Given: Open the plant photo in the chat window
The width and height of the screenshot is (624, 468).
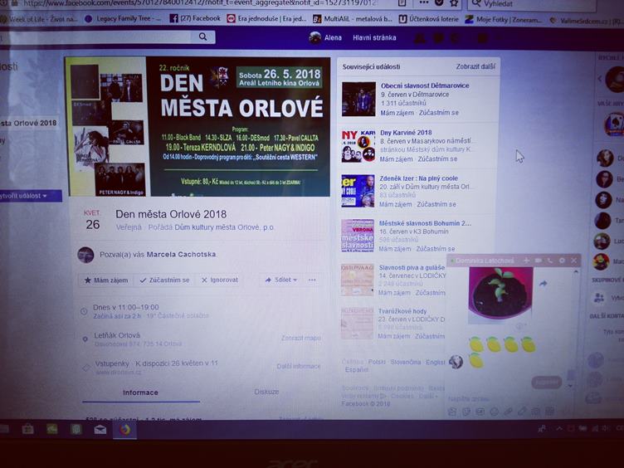Looking at the screenshot, I should coord(500,295).
